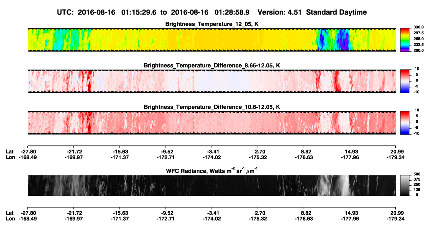Click Lon -177.96 on the axis under the WFC Radiance panel
The height and width of the screenshot is (226, 440).
[x=350, y=219]
